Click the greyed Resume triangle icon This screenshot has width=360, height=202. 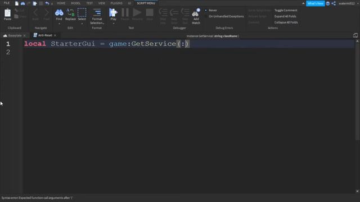137,12
